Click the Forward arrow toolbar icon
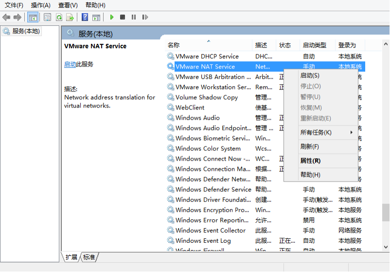This screenshot has width=390, height=272. (x=18, y=17)
